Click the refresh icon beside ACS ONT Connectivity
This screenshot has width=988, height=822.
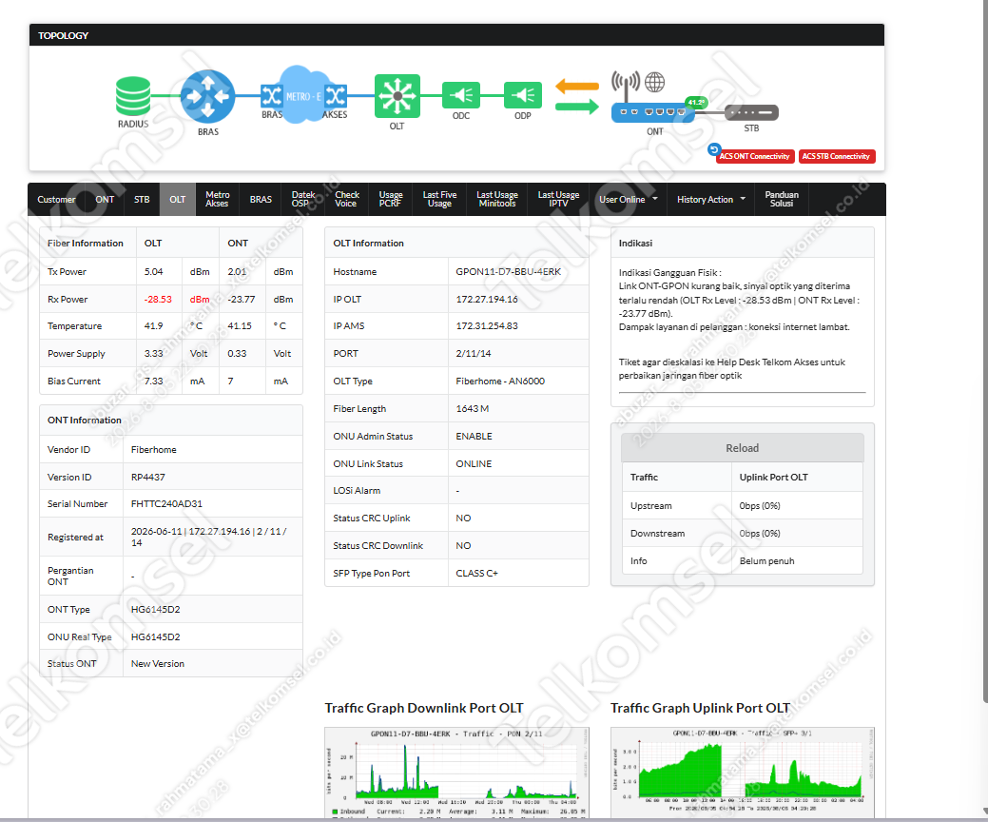[x=713, y=149]
